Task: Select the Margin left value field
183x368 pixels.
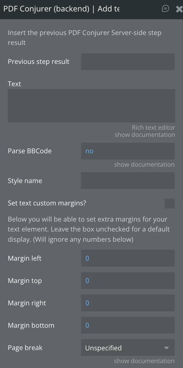Action: click(128, 258)
